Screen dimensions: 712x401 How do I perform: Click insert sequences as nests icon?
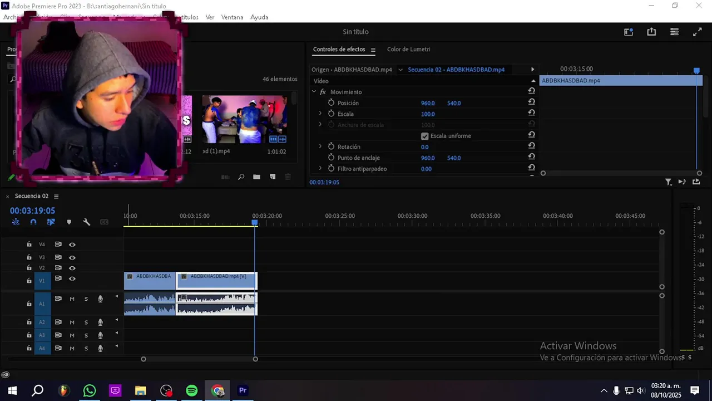[x=16, y=222]
